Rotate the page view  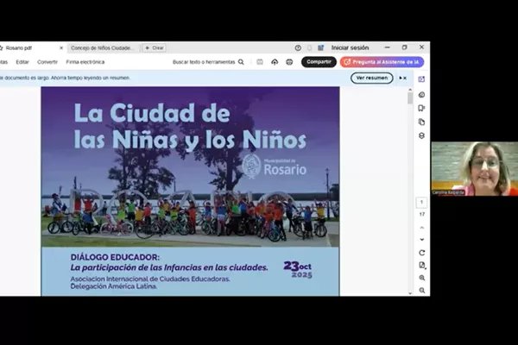[x=422, y=253]
